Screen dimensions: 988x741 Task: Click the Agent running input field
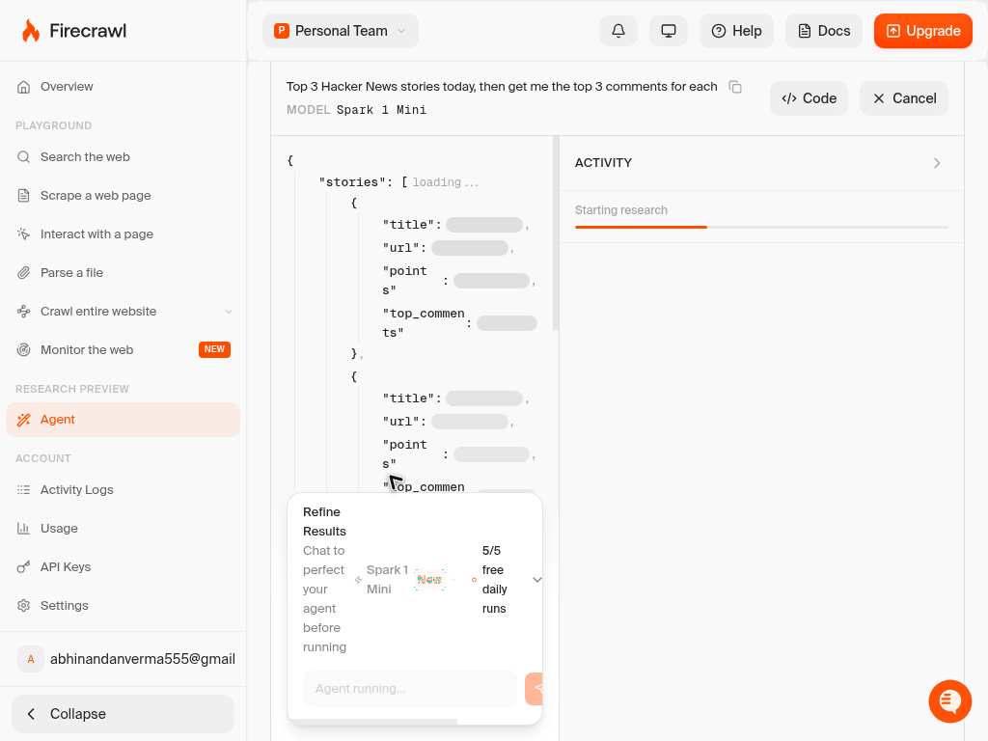pyautogui.click(x=410, y=689)
